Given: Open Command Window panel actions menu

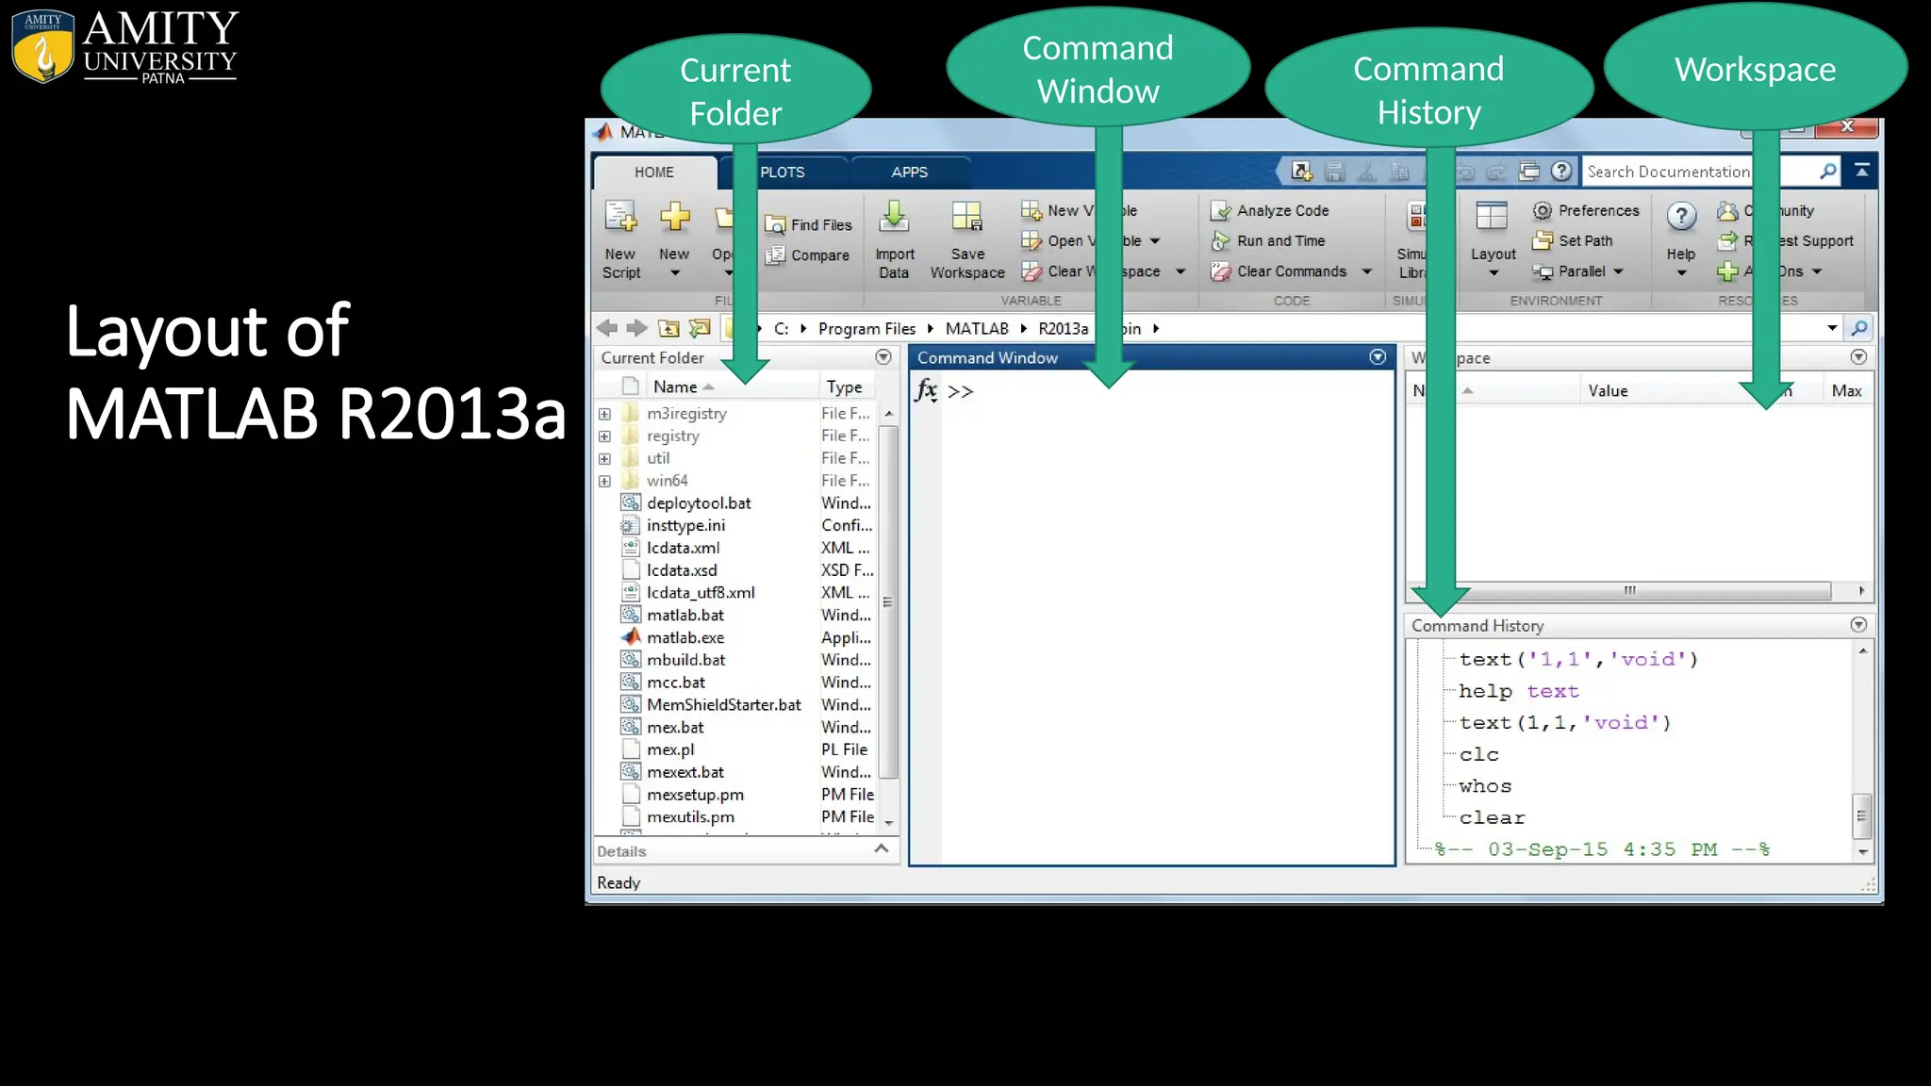Looking at the screenshot, I should (1378, 357).
